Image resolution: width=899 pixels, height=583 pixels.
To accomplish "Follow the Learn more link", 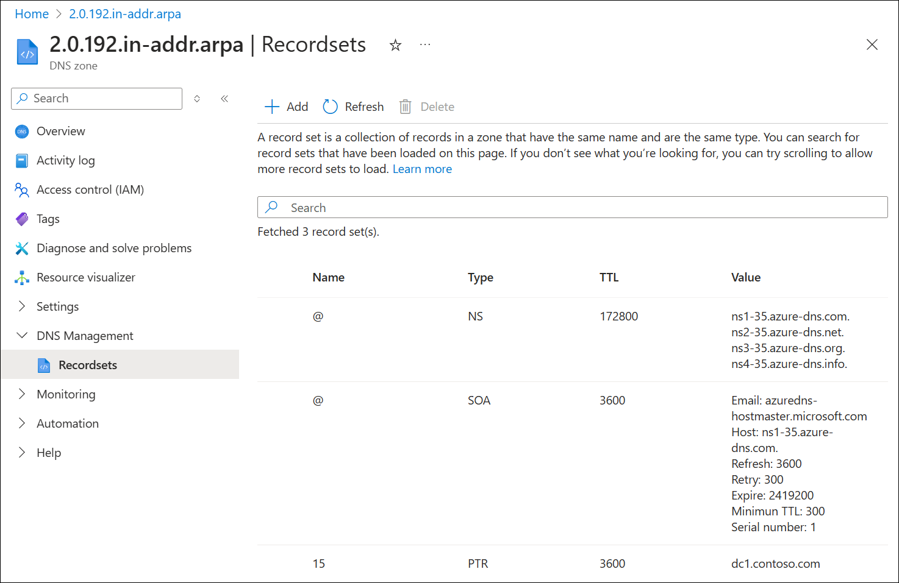I will pos(422,169).
